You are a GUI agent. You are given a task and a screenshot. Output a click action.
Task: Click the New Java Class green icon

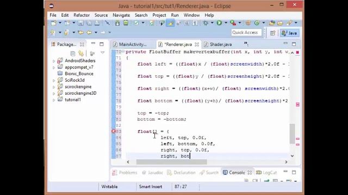(x=257, y=23)
